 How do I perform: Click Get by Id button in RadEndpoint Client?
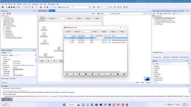click(77, 32)
